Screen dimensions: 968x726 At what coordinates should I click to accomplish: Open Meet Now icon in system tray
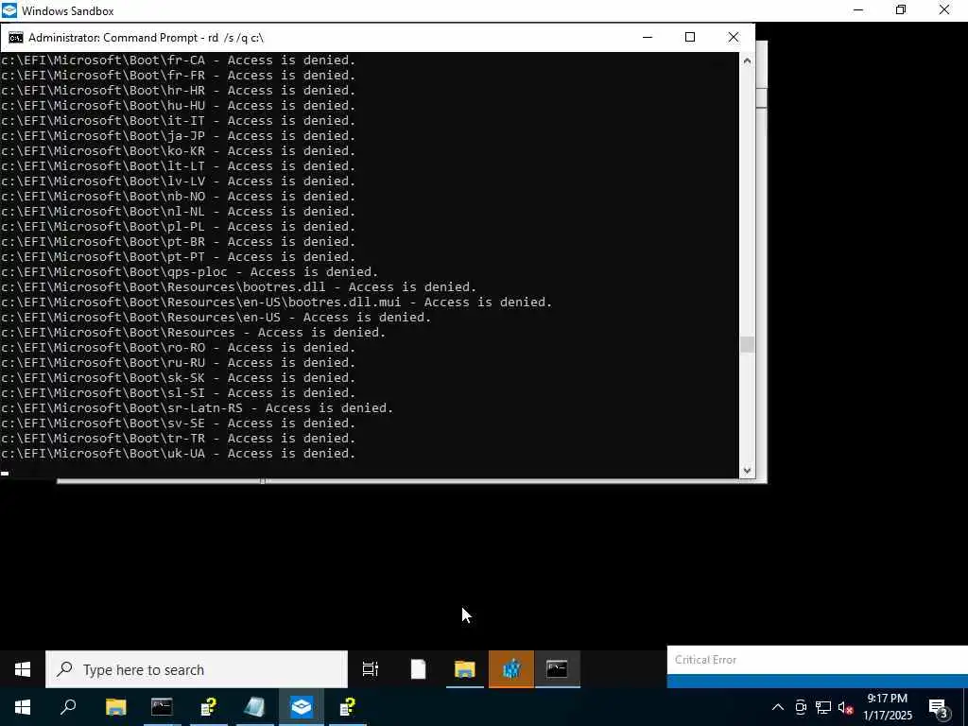801,707
